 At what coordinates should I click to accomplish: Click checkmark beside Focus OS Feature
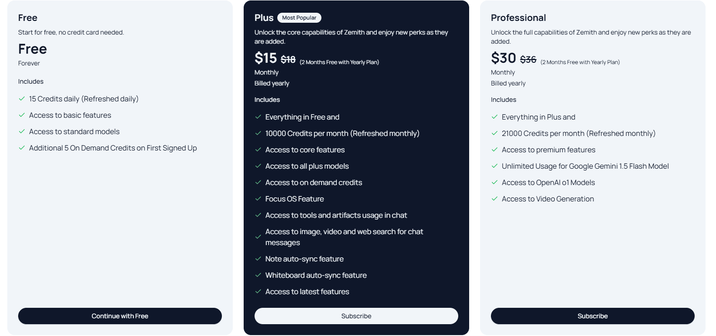(258, 199)
